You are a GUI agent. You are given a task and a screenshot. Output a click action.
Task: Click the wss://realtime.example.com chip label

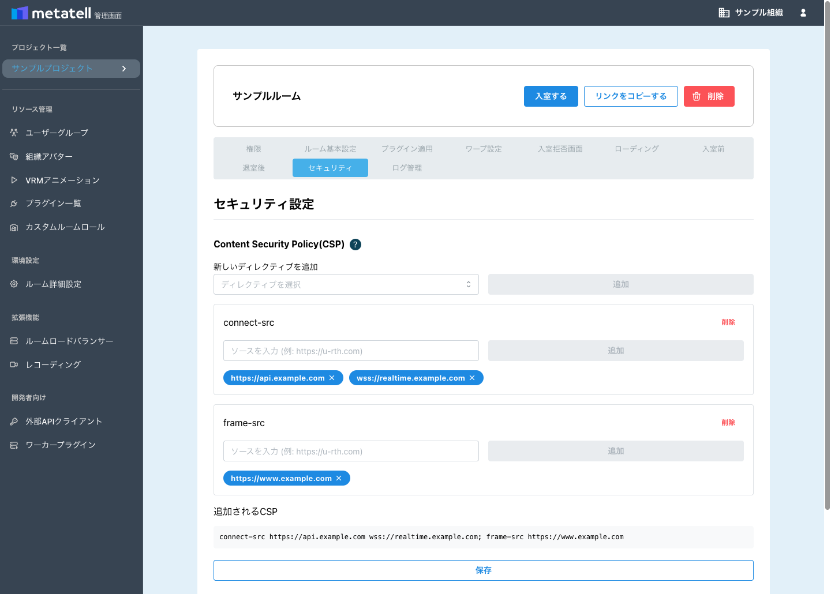[411, 378]
